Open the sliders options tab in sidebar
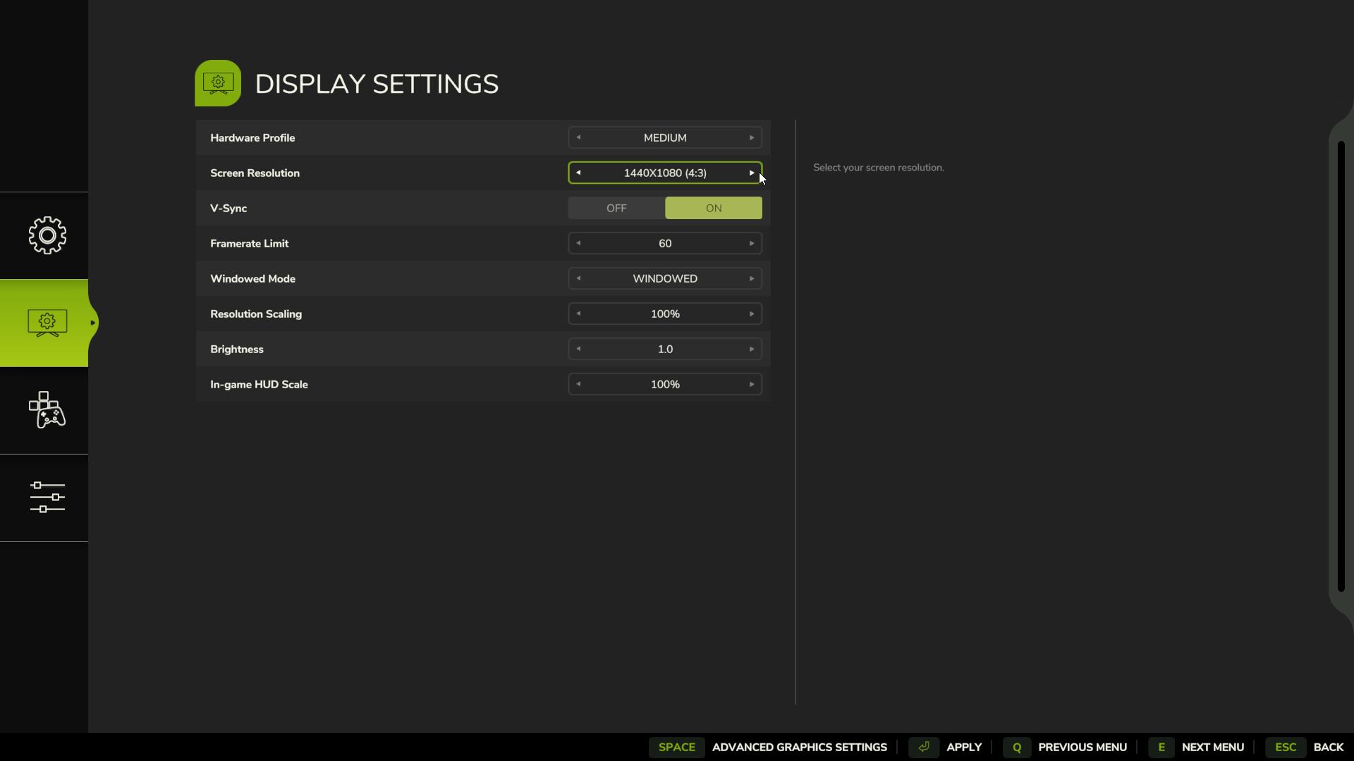Screen dimensions: 1354x761 [47, 497]
